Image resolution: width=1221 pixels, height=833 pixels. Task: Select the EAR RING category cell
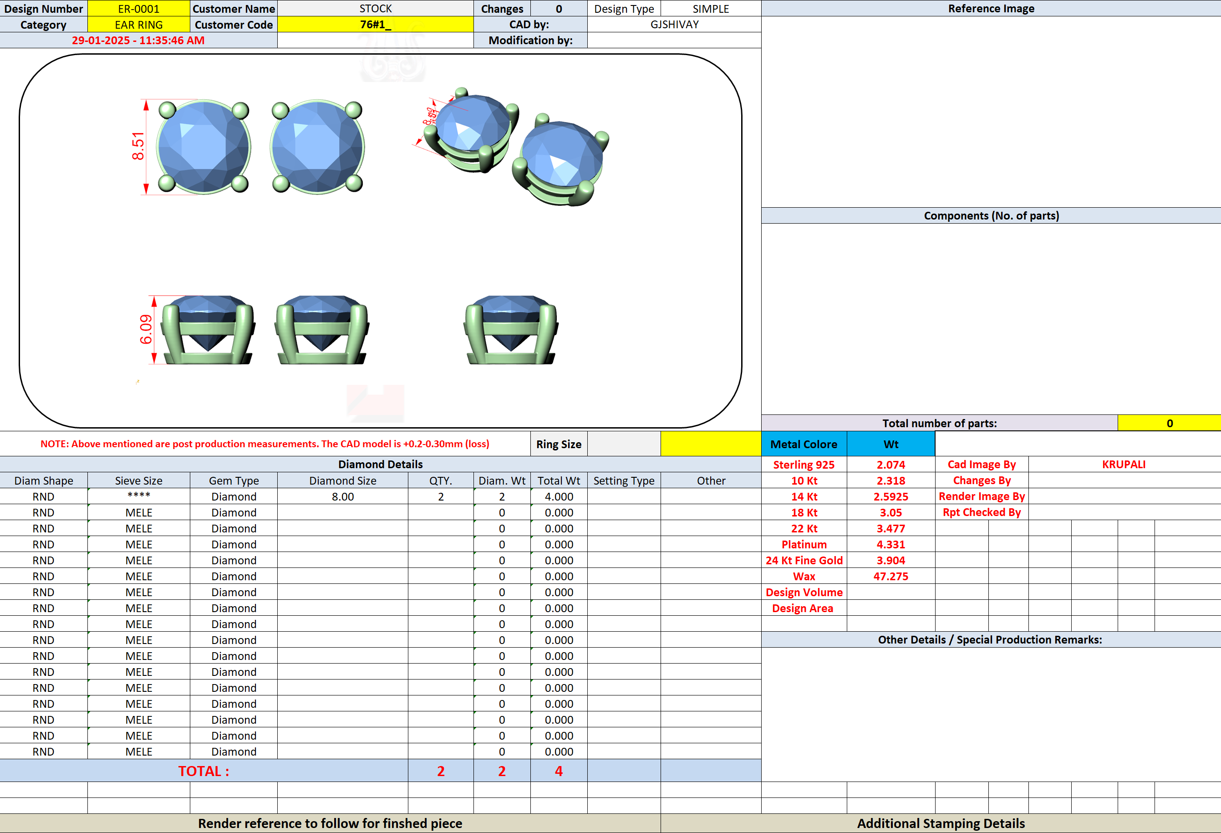138,25
